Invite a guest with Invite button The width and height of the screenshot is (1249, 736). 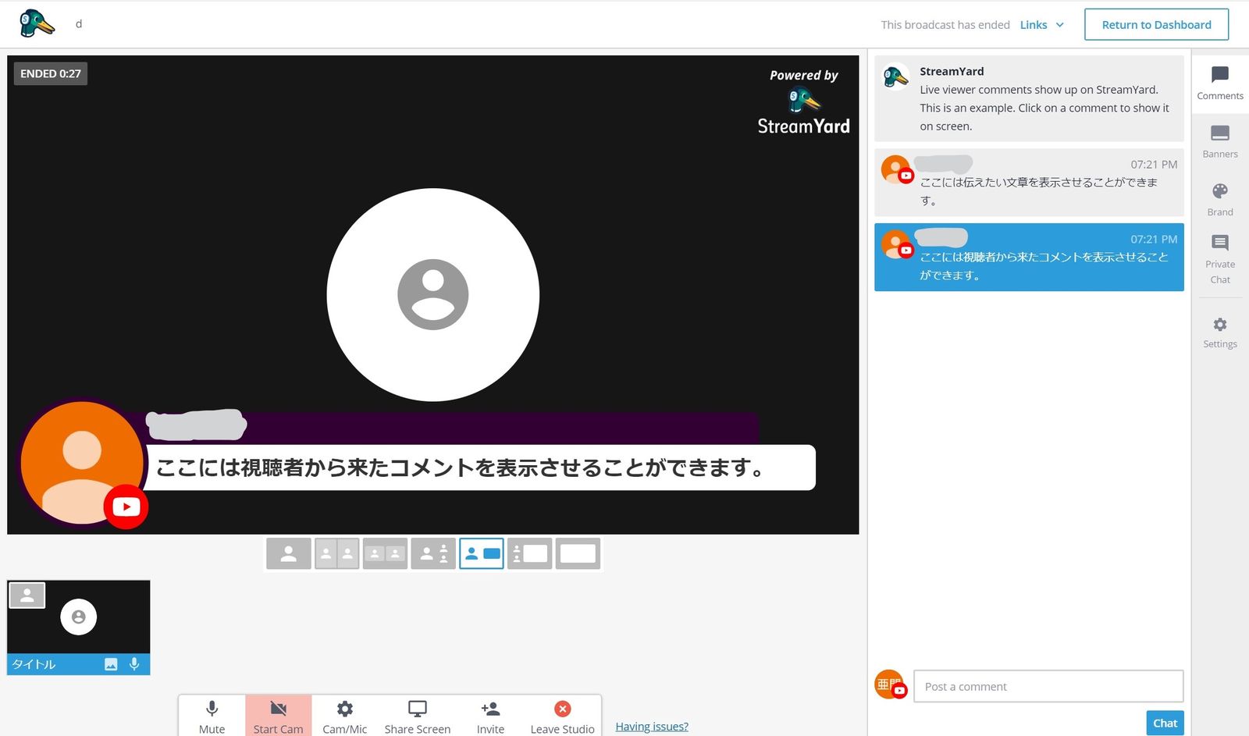(490, 716)
